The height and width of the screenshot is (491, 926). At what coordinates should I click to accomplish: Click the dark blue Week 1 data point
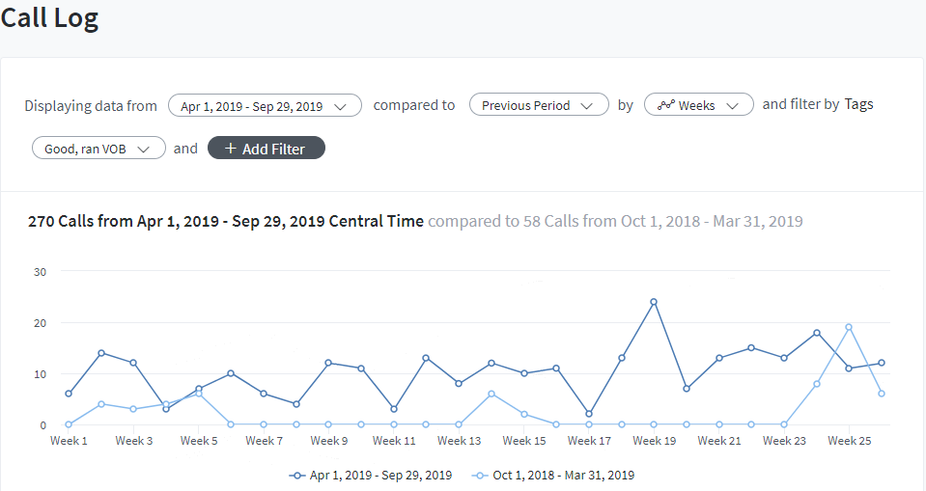(69, 394)
